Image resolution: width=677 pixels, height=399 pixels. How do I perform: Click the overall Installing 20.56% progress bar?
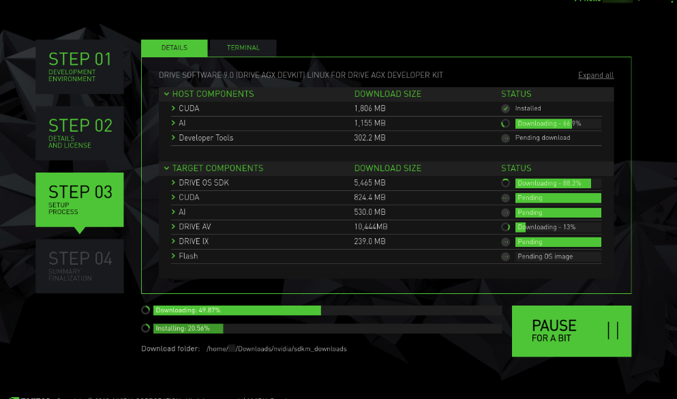328,328
